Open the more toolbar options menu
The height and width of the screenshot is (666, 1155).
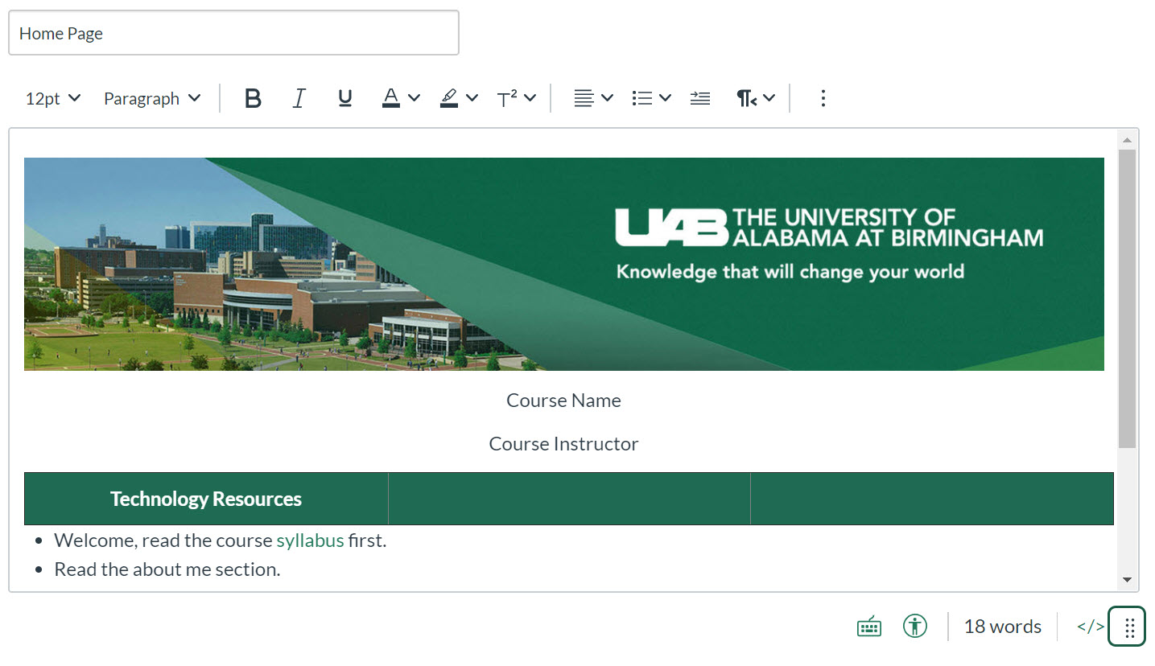pos(823,98)
